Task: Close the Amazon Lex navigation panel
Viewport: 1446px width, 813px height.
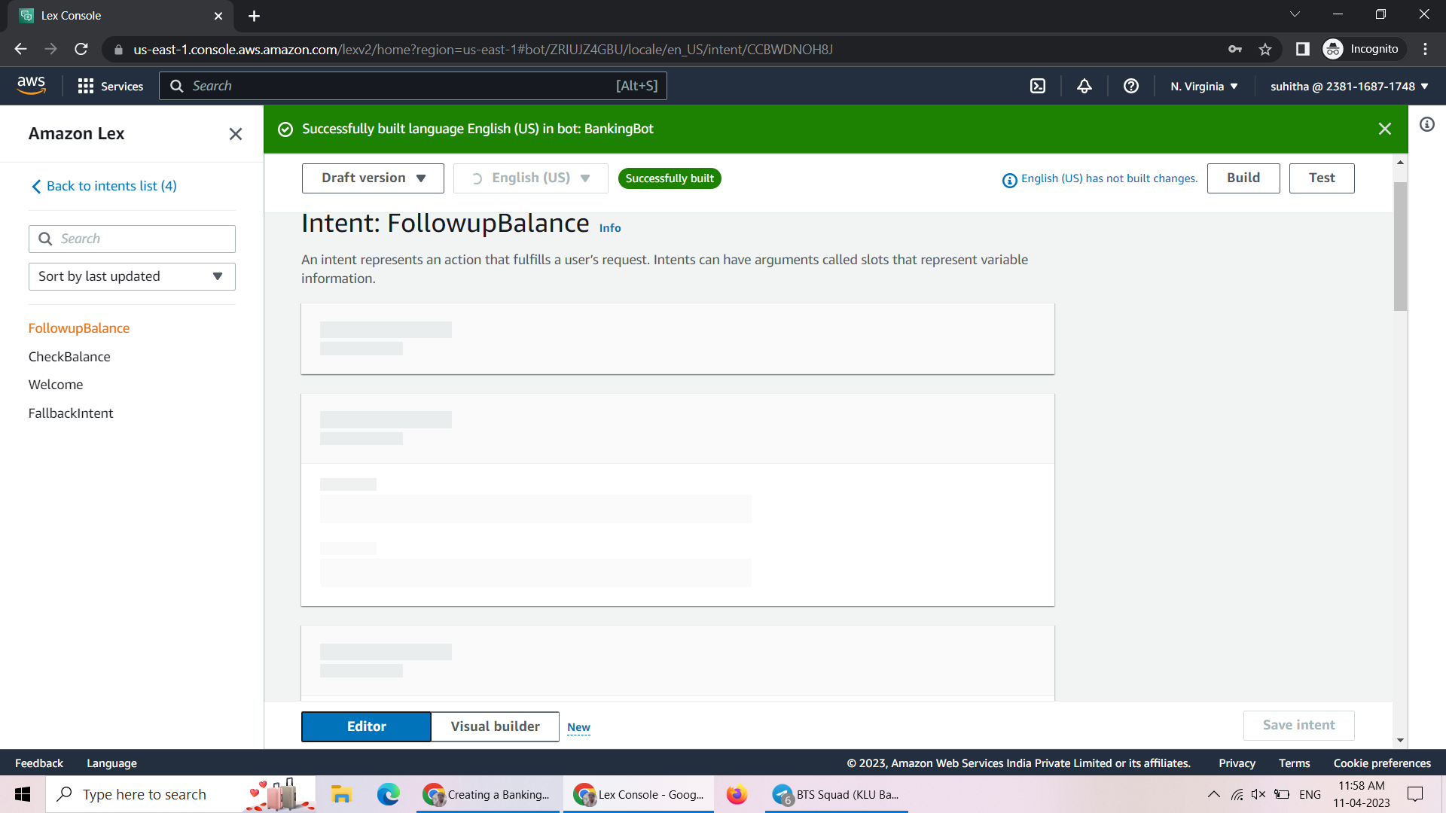Action: point(236,133)
